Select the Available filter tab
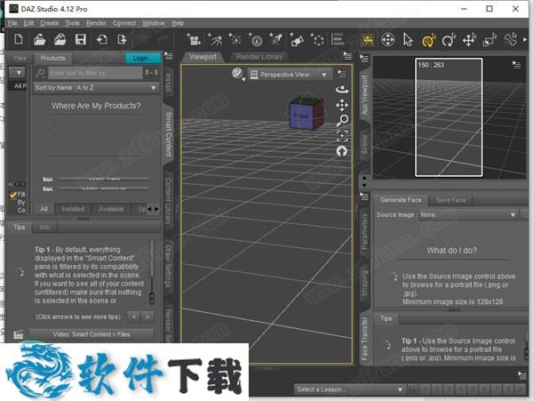Viewport: 533px width, 401px height. [x=111, y=209]
